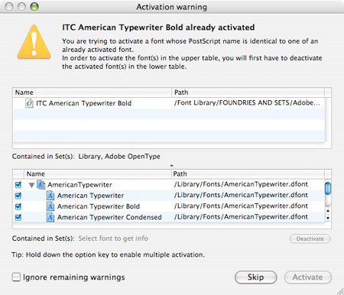Click the window resize grip corner

pyautogui.click(x=340, y=291)
